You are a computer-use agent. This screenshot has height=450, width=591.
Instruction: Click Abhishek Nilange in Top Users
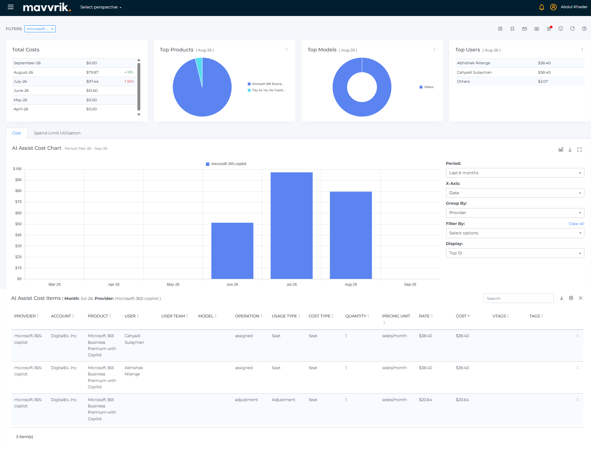tap(473, 63)
